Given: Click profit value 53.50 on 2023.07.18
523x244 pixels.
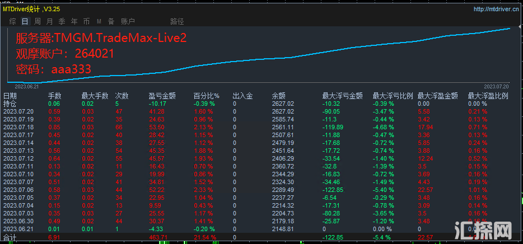Looking at the screenshot, I should pyautogui.click(x=156, y=128).
